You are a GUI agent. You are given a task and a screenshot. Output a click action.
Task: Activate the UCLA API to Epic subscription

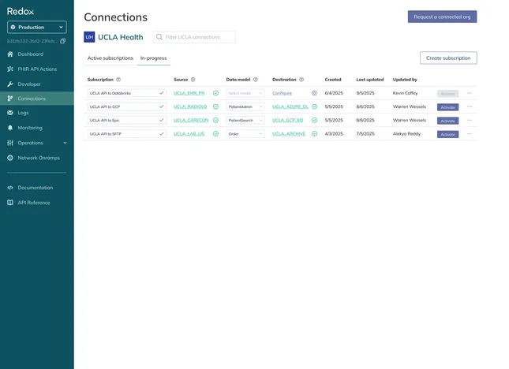pyautogui.click(x=447, y=121)
